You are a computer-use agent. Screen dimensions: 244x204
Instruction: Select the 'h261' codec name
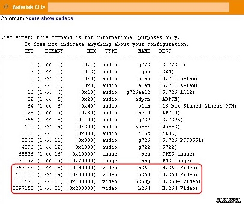(144, 168)
